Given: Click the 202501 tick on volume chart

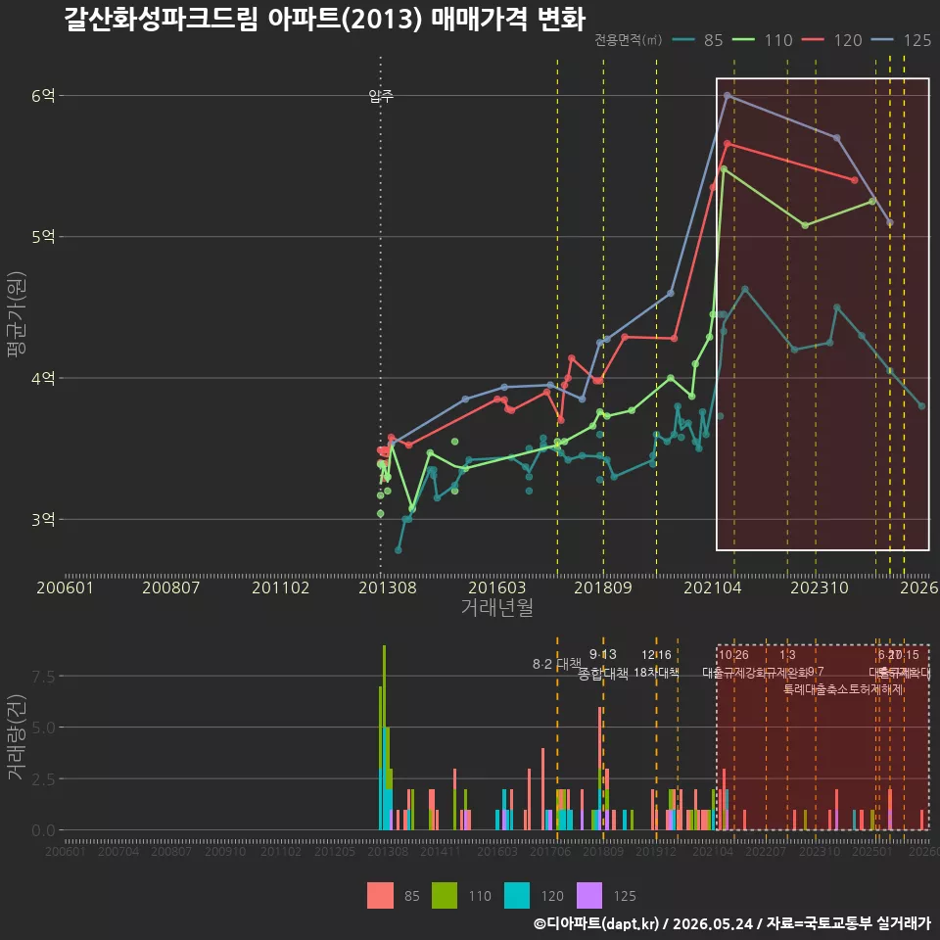Looking at the screenshot, I should point(872,851).
